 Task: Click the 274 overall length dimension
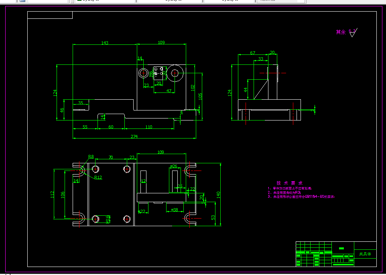click(134, 136)
